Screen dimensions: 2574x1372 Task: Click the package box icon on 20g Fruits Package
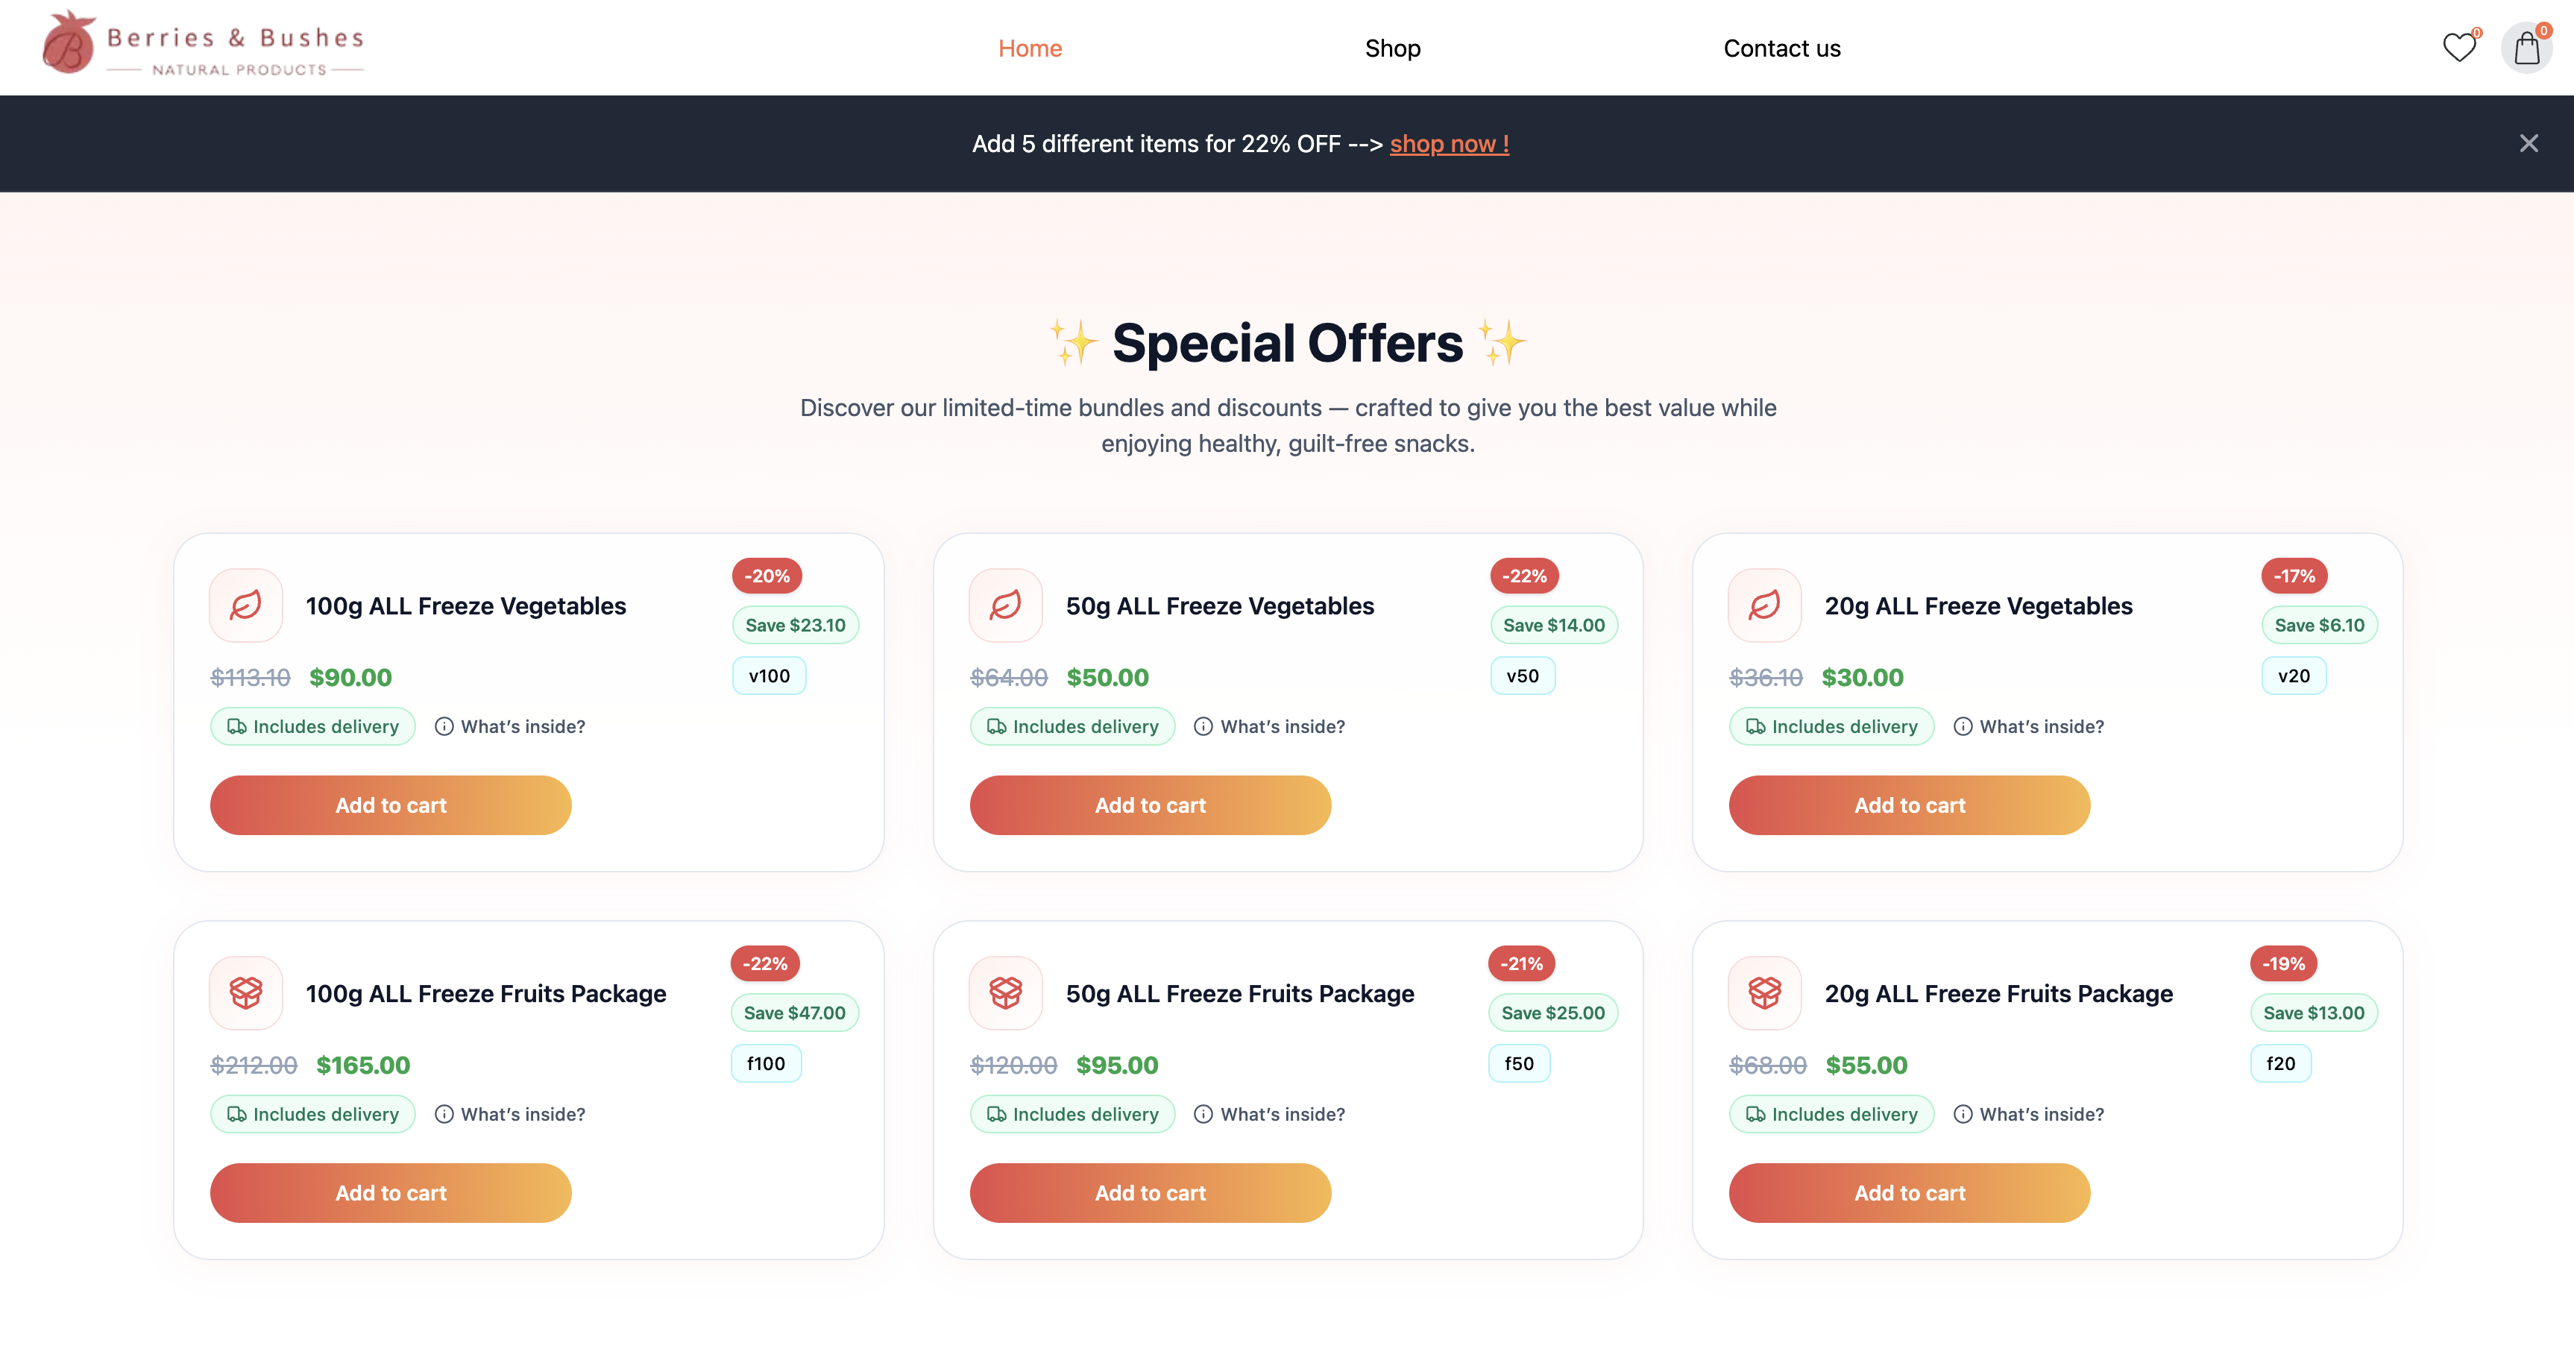point(1763,992)
